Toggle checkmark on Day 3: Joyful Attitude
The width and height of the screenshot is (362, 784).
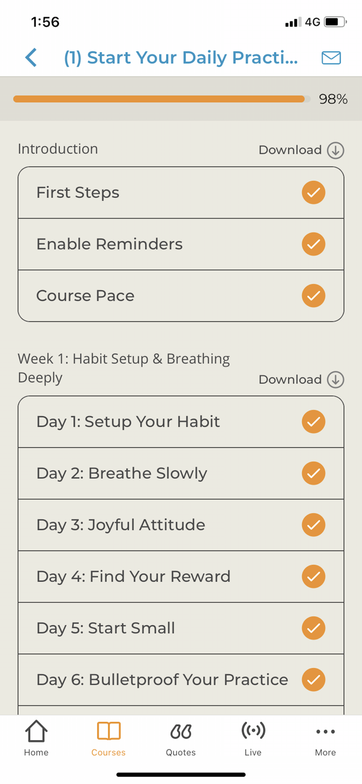[x=313, y=525]
